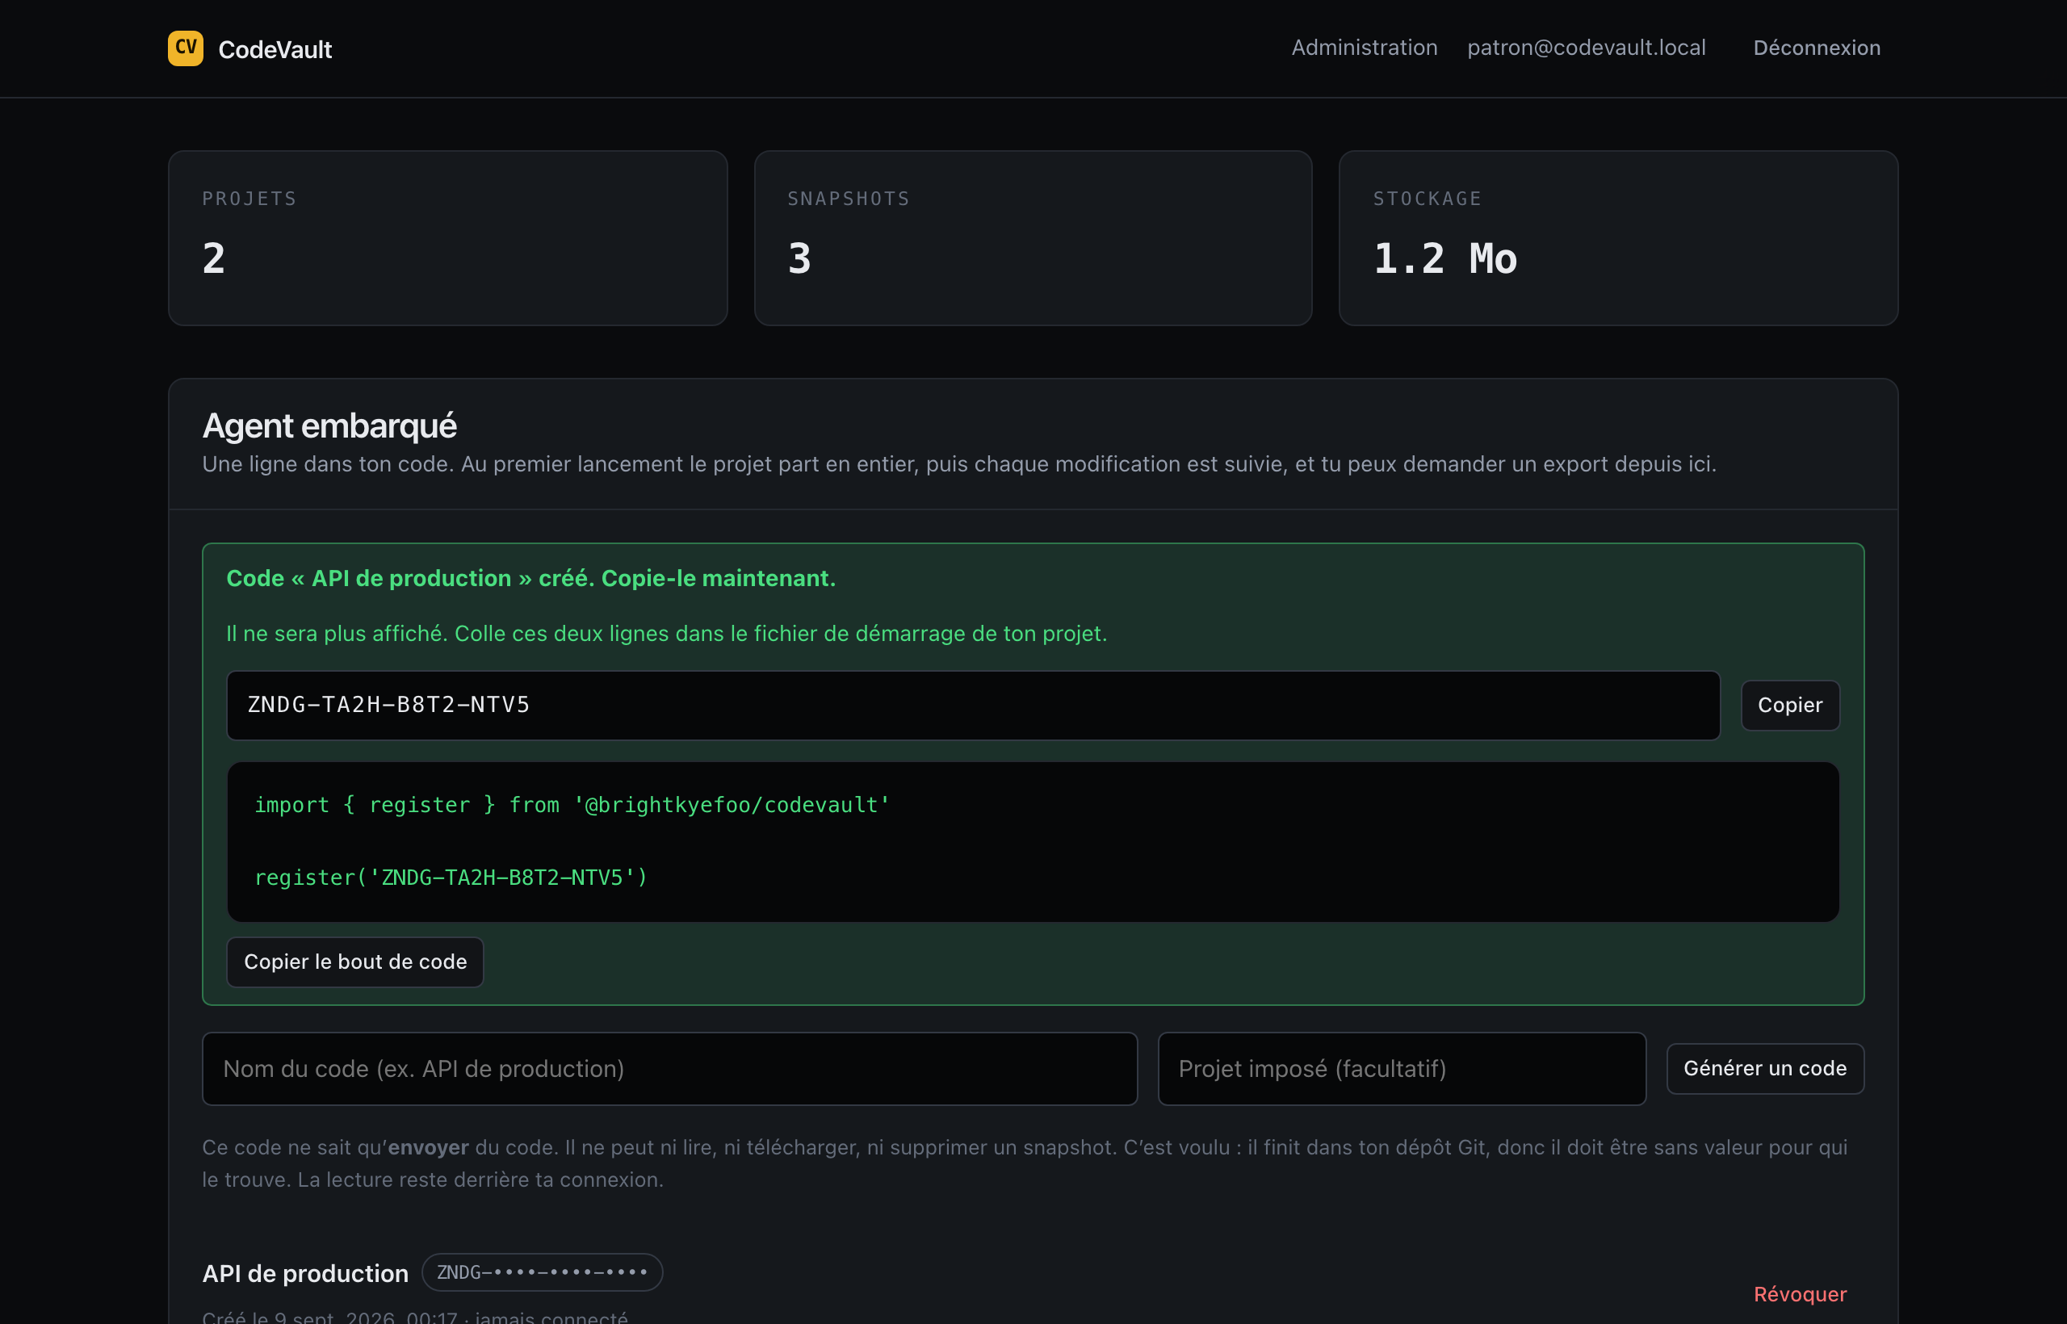Log out via Déconnexion
The height and width of the screenshot is (1324, 2067).
click(x=1816, y=48)
